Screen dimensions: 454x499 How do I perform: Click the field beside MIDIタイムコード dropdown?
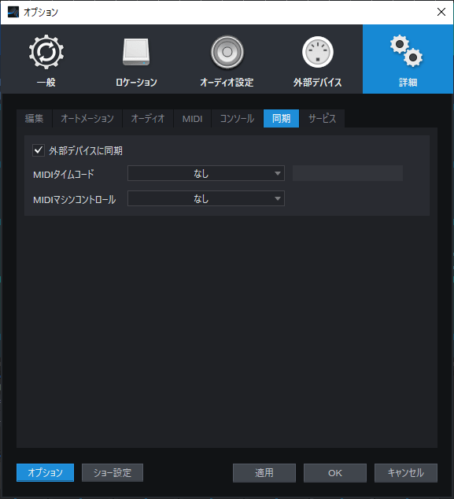pyautogui.click(x=348, y=173)
